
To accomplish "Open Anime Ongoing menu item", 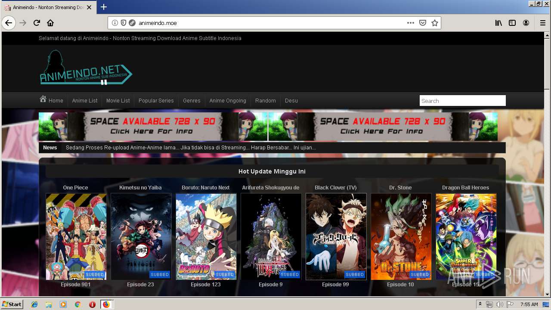I will point(228,100).
